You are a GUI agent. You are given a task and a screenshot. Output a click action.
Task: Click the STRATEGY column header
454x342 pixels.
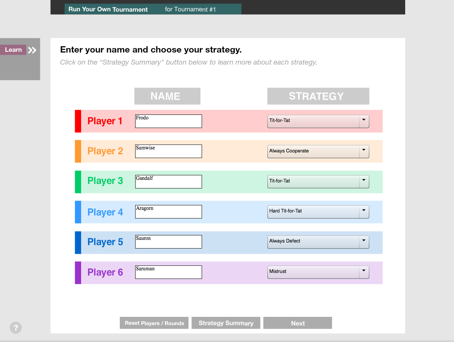318,96
